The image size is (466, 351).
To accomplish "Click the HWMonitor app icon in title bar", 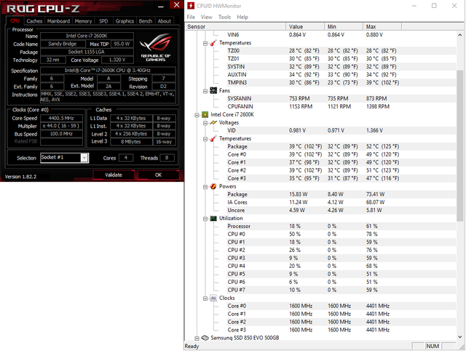I will [x=191, y=6].
